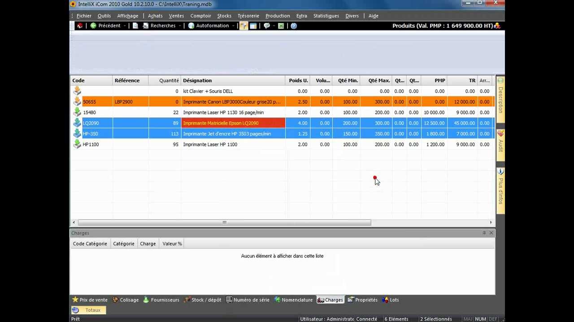The image size is (574, 322).
Task: Sort by the Référence column header
Action: pyautogui.click(x=130, y=80)
